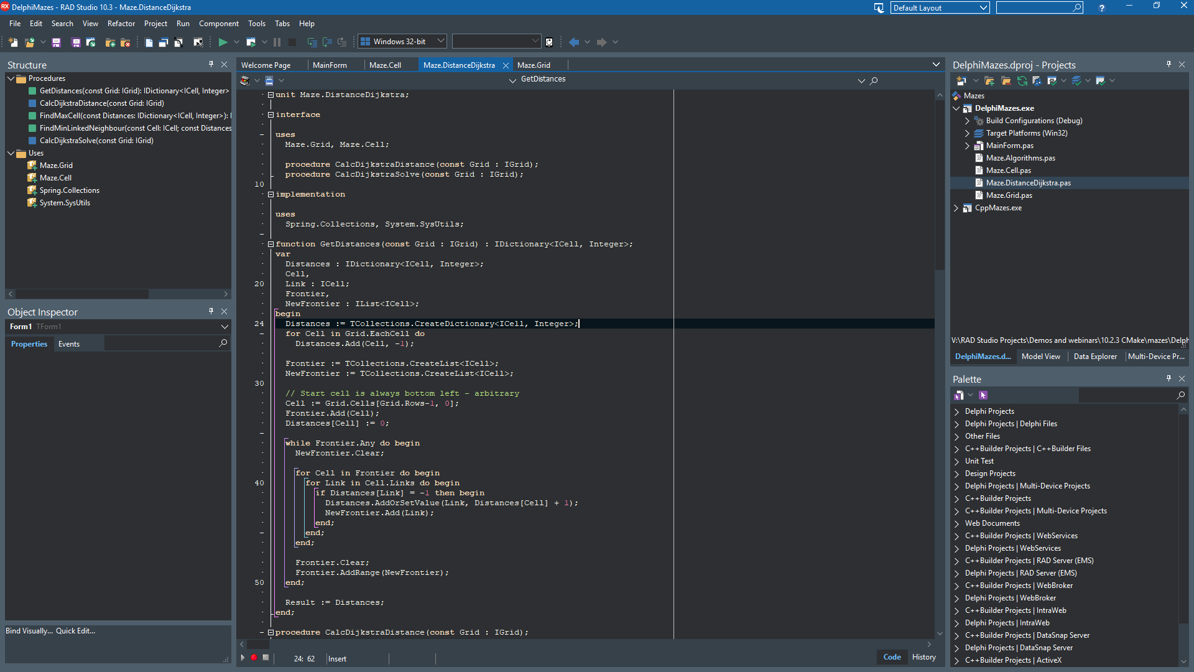Collapse the function GetDistances code fold

pyautogui.click(x=271, y=244)
